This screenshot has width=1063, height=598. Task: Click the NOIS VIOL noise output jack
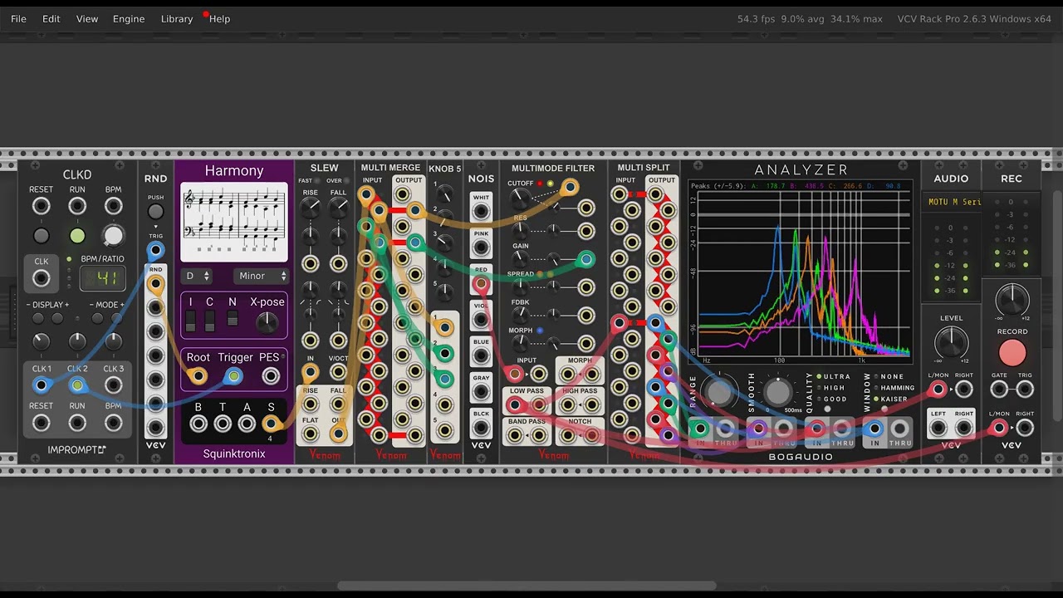pyautogui.click(x=481, y=320)
